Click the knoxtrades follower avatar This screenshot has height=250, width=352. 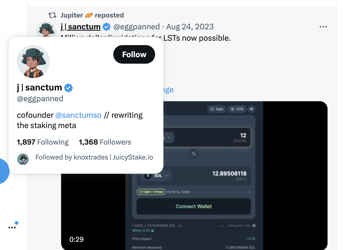23,159
